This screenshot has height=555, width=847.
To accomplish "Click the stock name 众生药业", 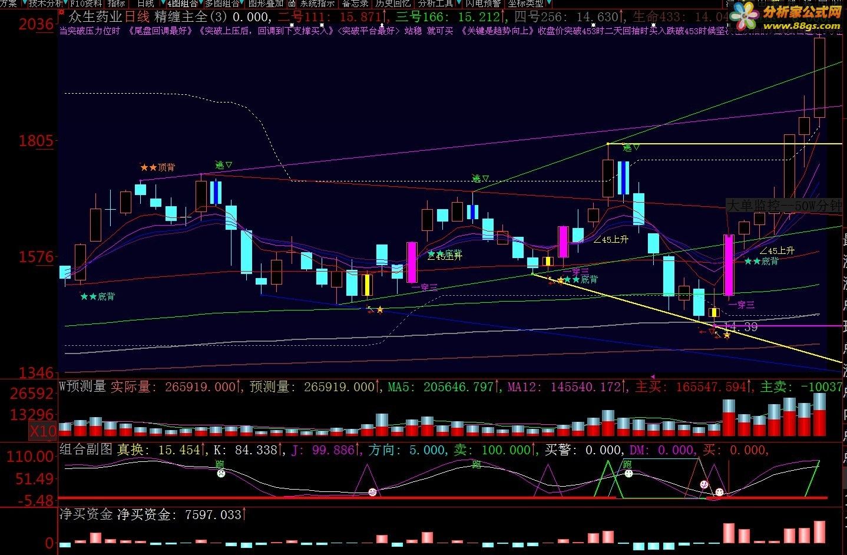I will [x=95, y=18].
